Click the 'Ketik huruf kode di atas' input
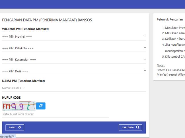Screen dimensions: 185x138 tap(55, 114)
